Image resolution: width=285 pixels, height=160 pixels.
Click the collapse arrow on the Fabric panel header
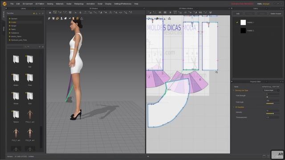coord(232,8)
